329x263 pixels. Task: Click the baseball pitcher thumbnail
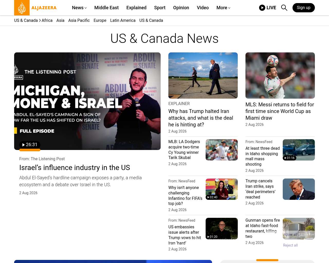tap(222, 150)
